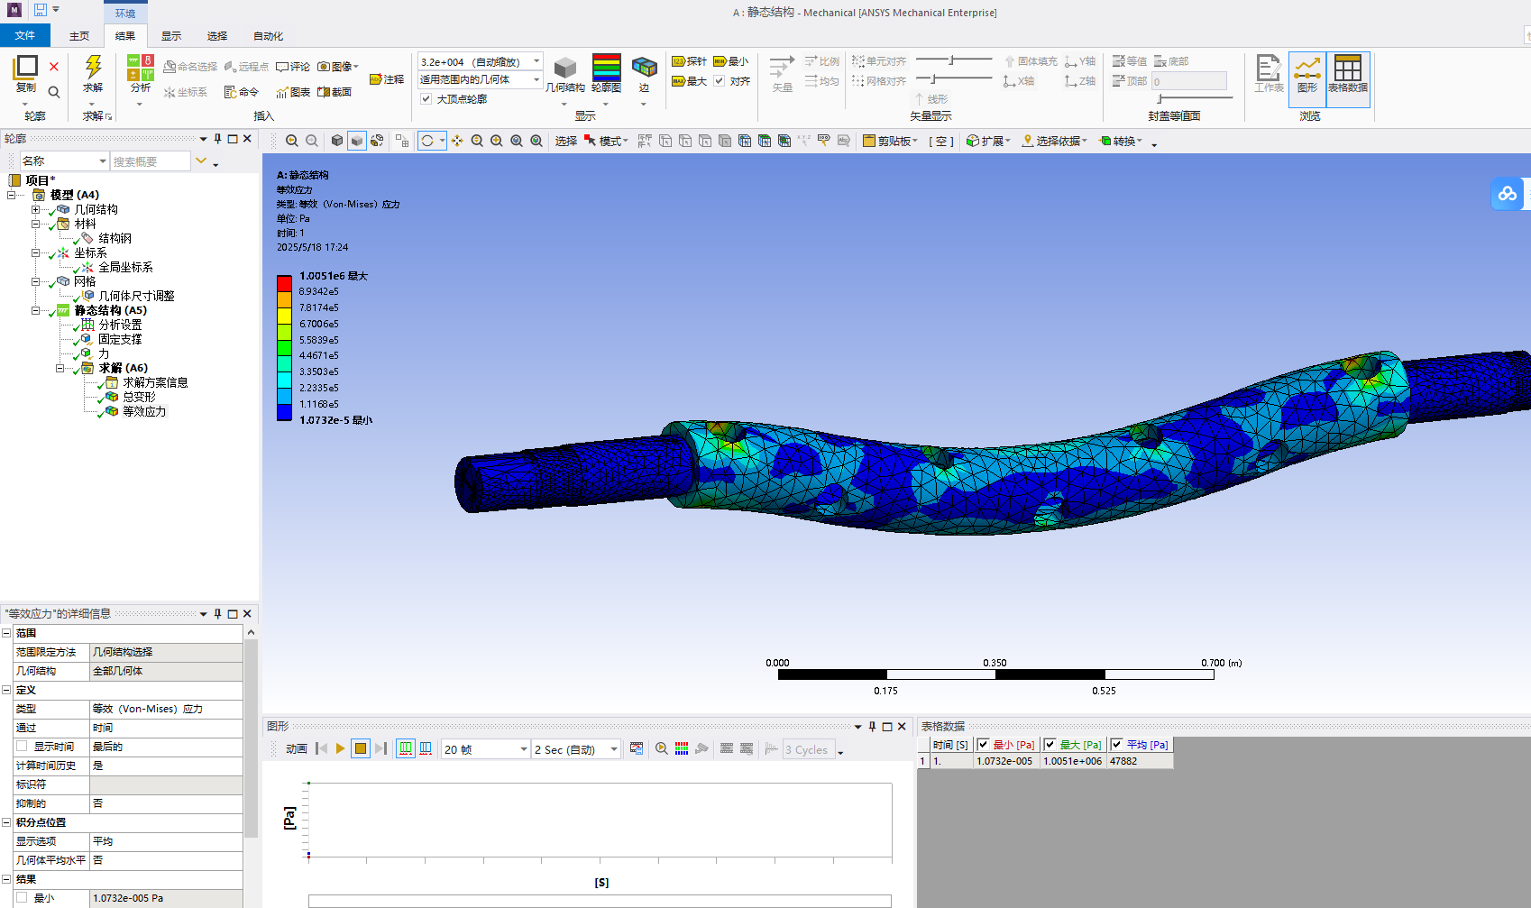Open the 适用范围内的几何体 dropdown
Viewport: 1531px width, 908px height.
coord(480,79)
